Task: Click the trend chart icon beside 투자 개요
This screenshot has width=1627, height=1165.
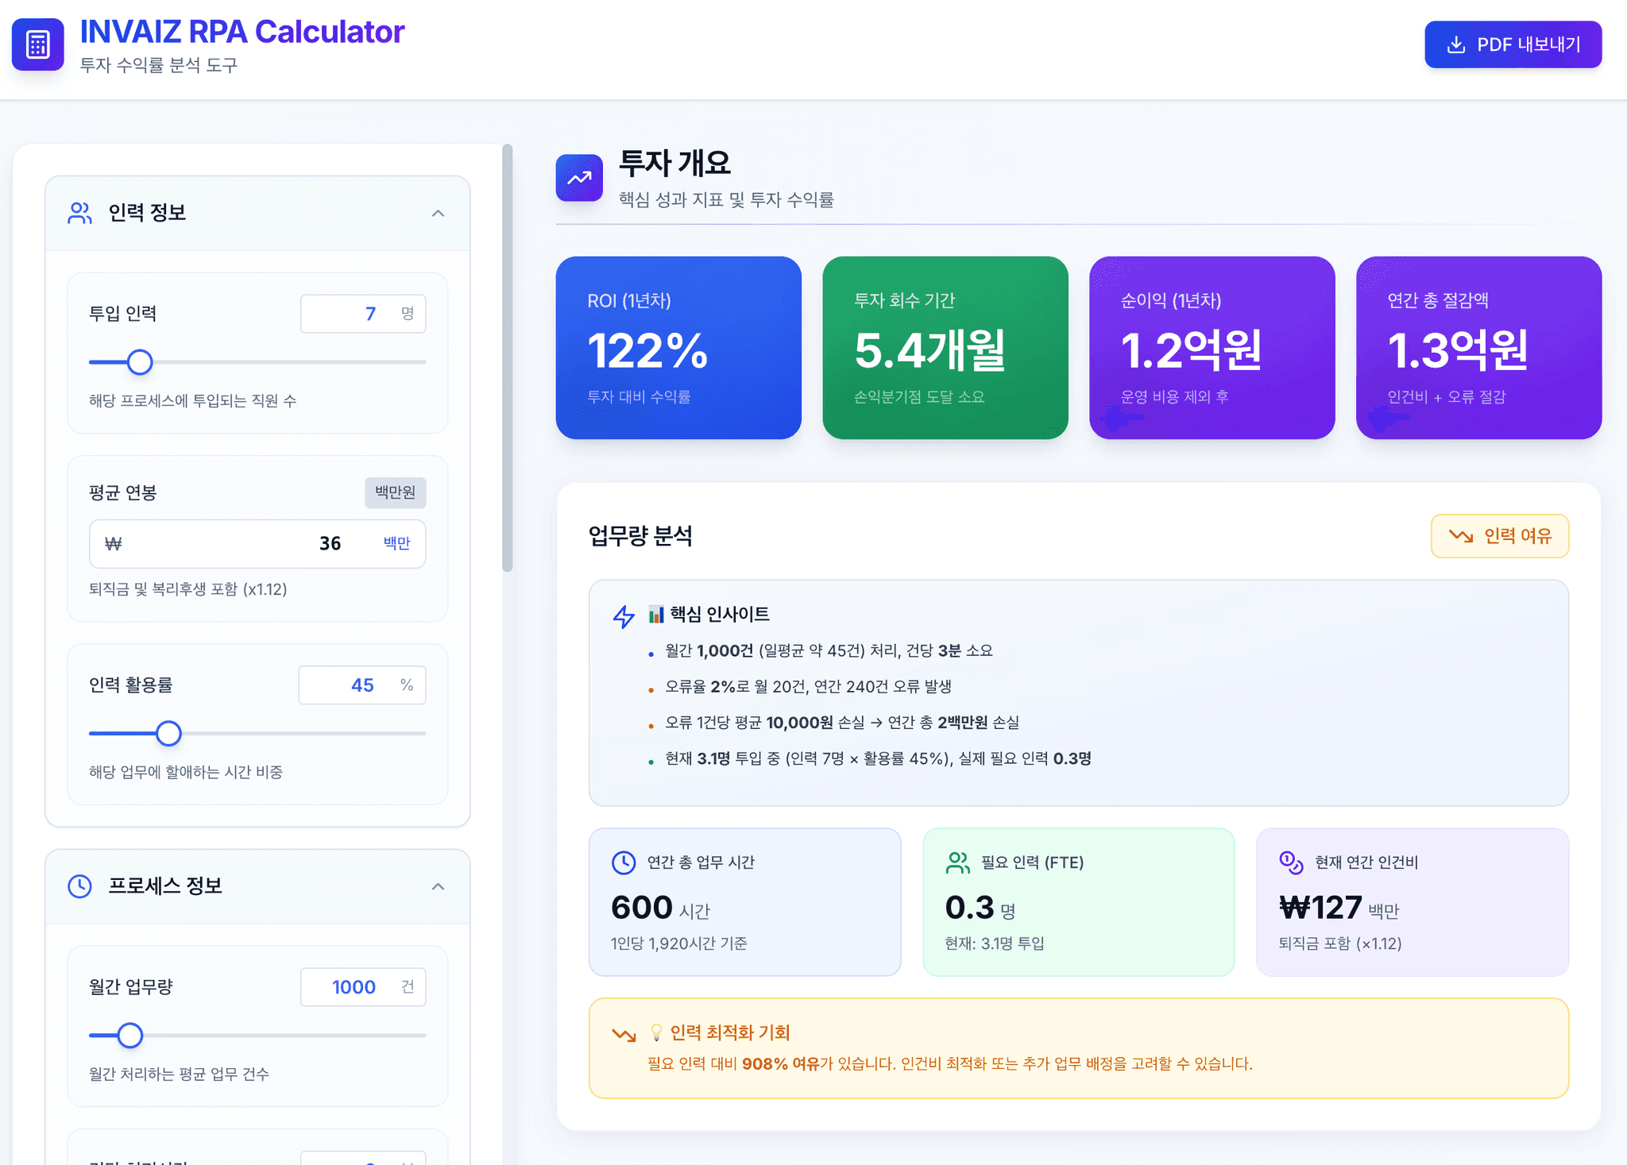Action: coord(579,178)
